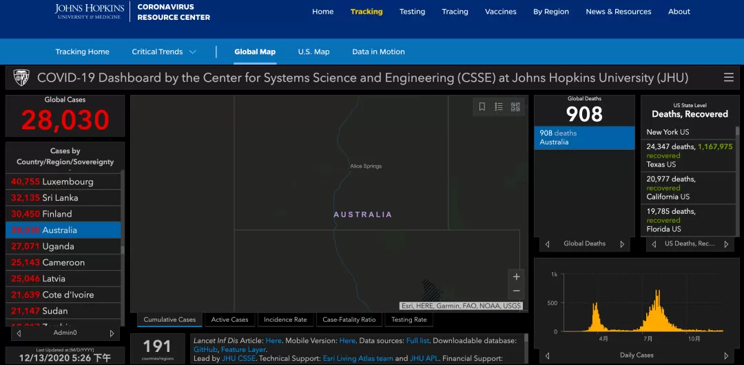Click left arrow beside Daily Cases chart

pos(547,355)
